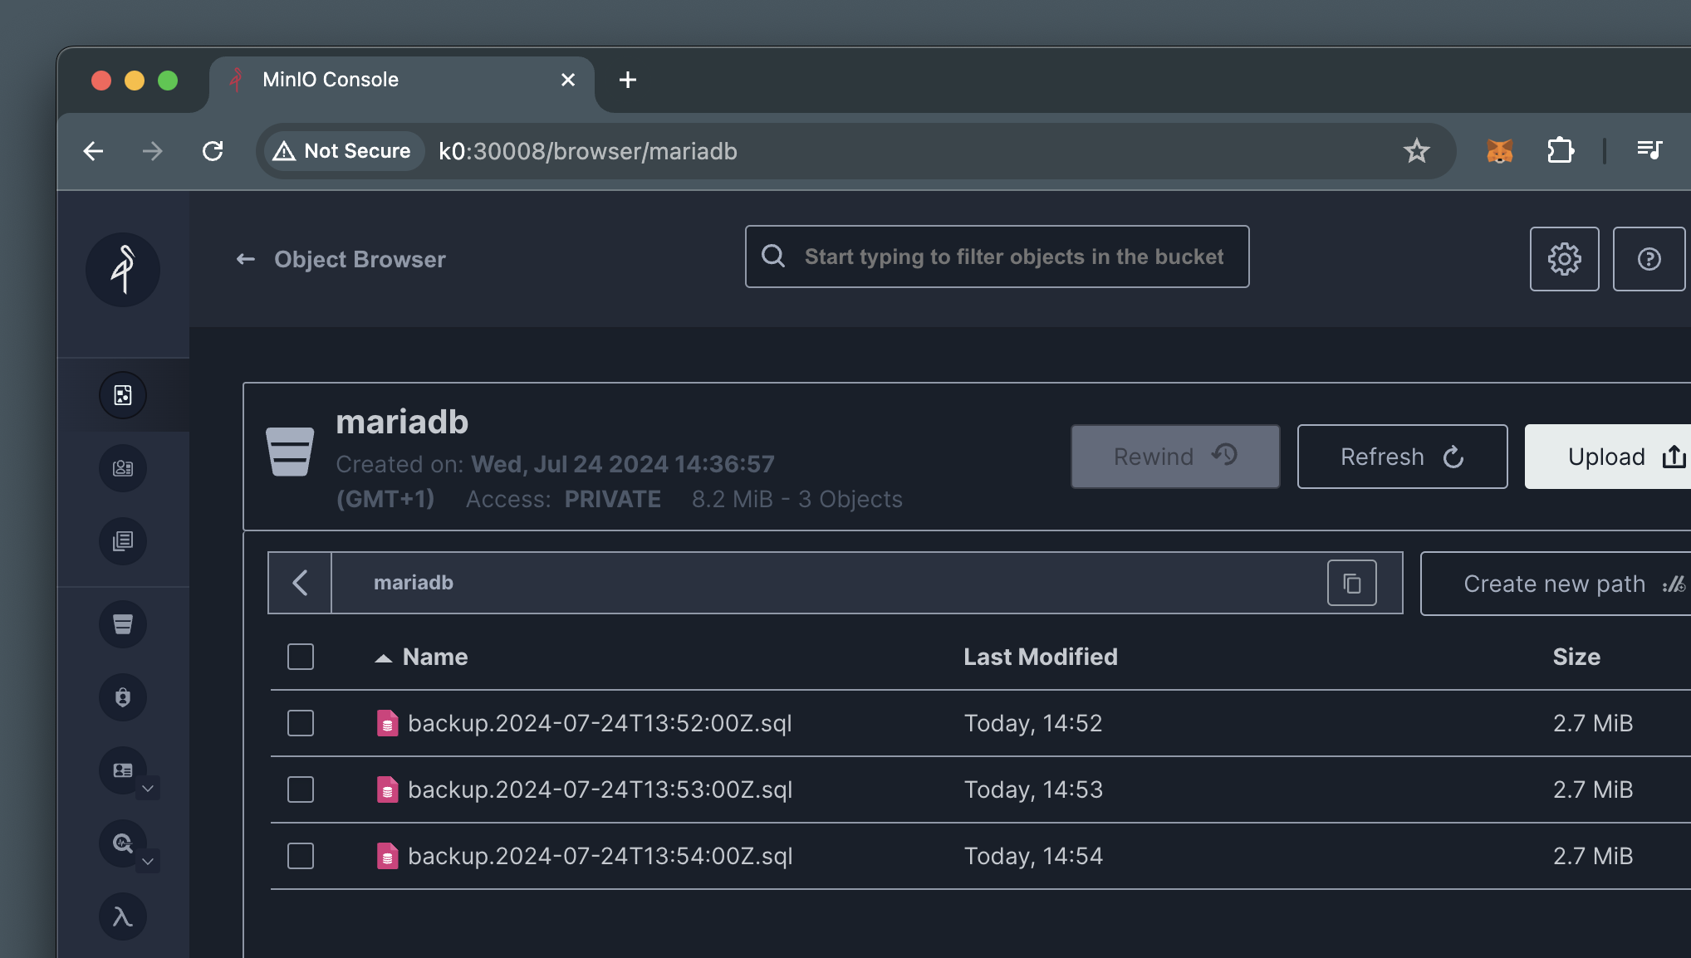The image size is (1691, 958).
Task: Click 2.7 MiB size of 13:54 backup
Action: point(1593,856)
